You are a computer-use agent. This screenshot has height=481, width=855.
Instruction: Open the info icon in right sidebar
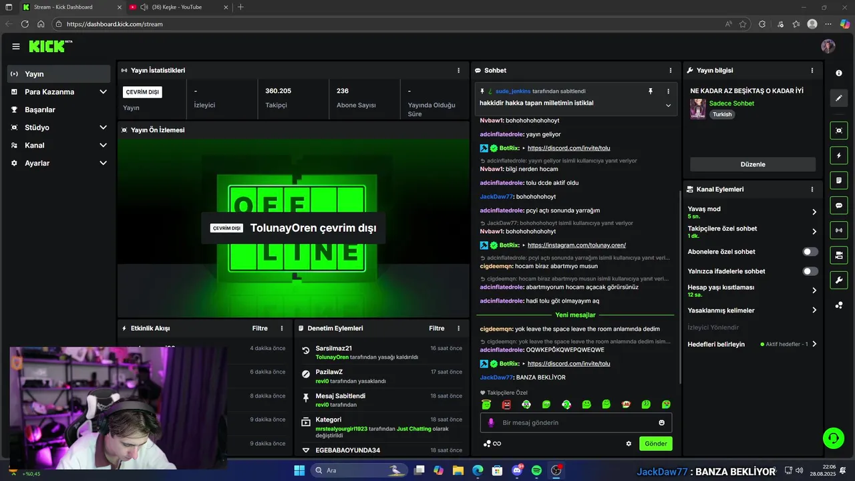point(839,73)
